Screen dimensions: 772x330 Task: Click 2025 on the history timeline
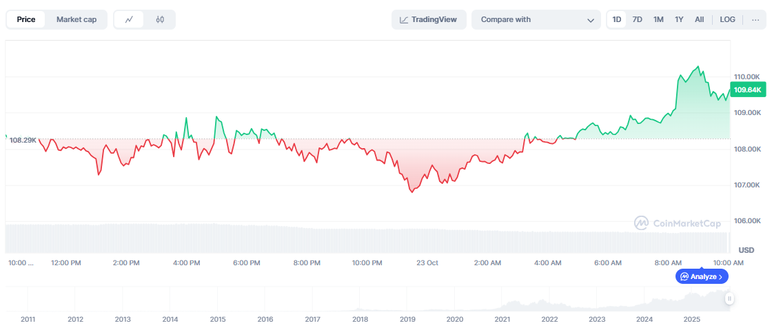coord(692,320)
